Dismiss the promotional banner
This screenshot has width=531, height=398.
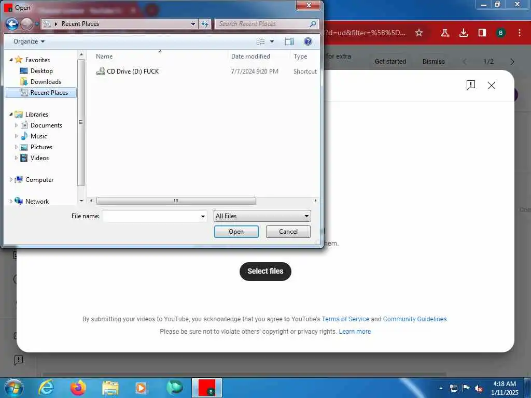[434, 62]
